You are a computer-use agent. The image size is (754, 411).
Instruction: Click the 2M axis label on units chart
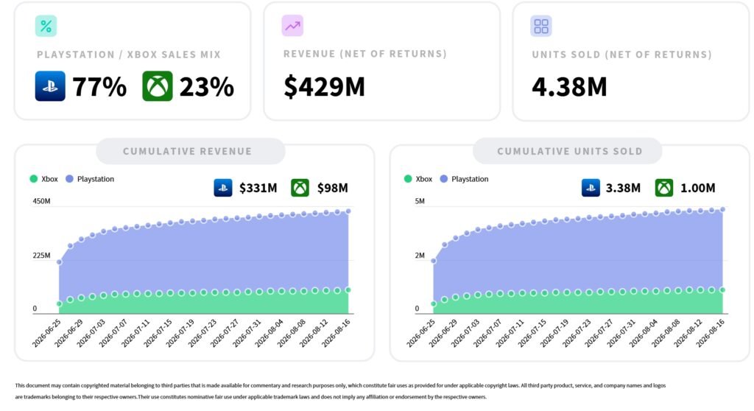pyautogui.click(x=420, y=255)
